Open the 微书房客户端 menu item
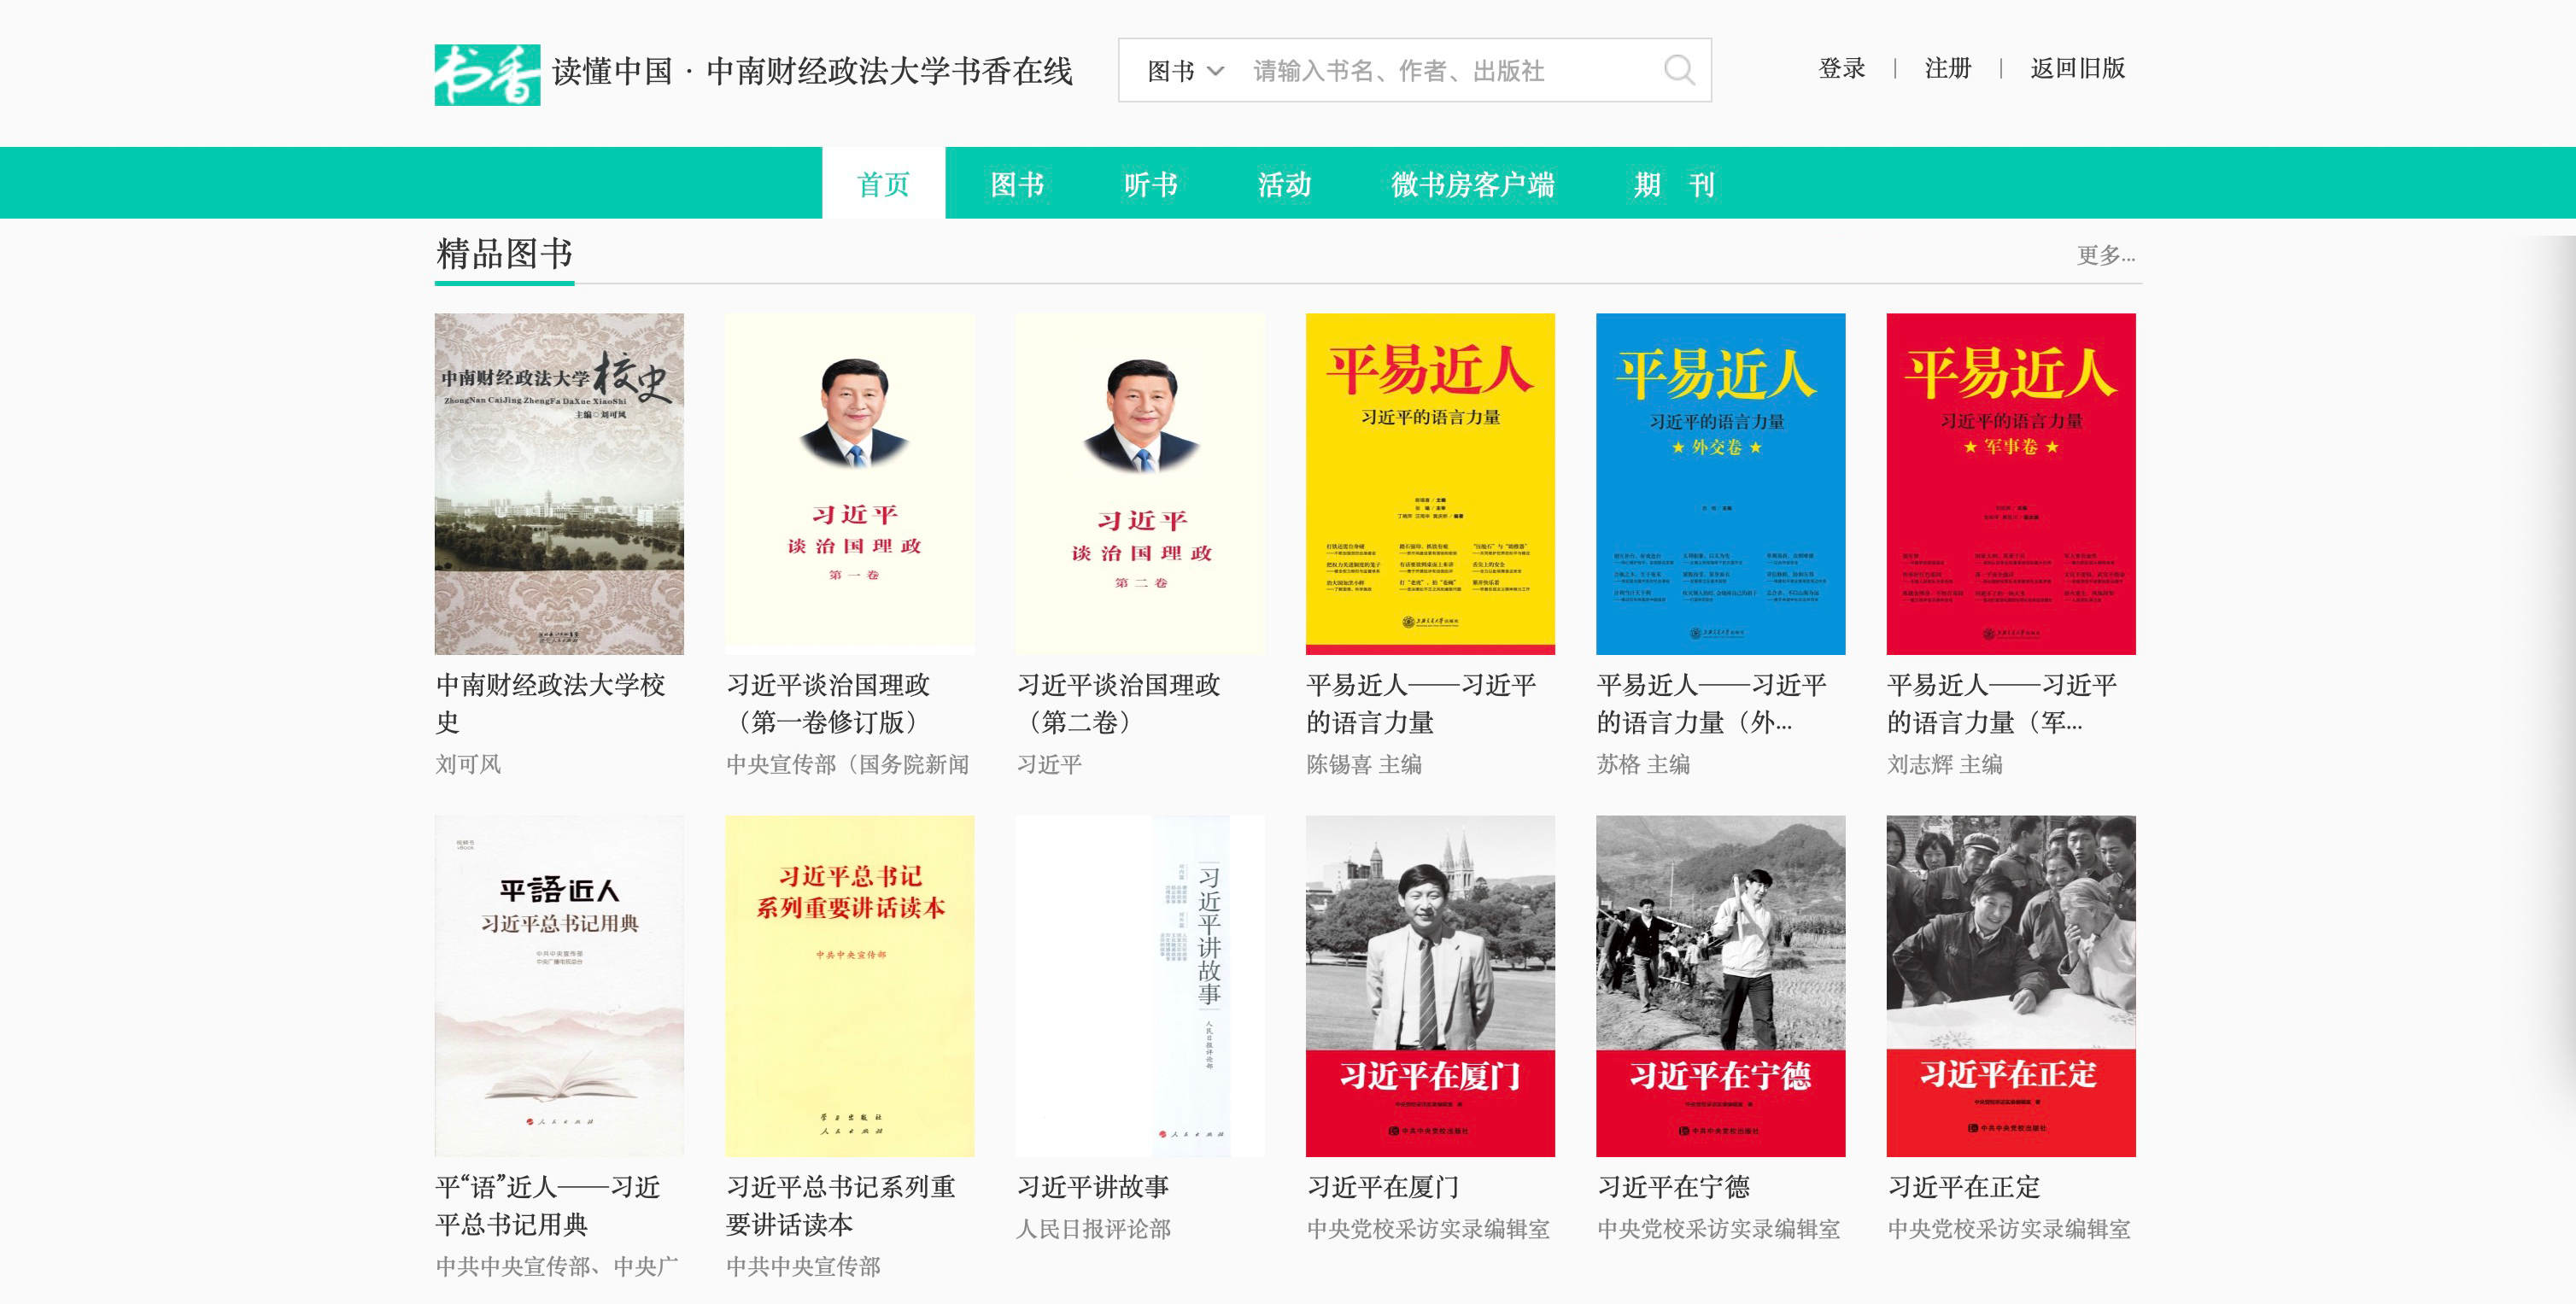Image resolution: width=2576 pixels, height=1304 pixels. point(1472,184)
